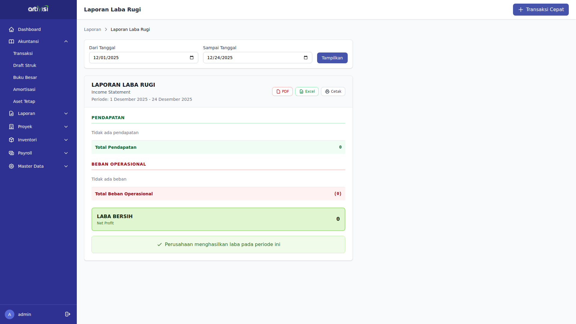The width and height of the screenshot is (576, 324).
Task: Click the Dashboard home icon
Action: 11,29
